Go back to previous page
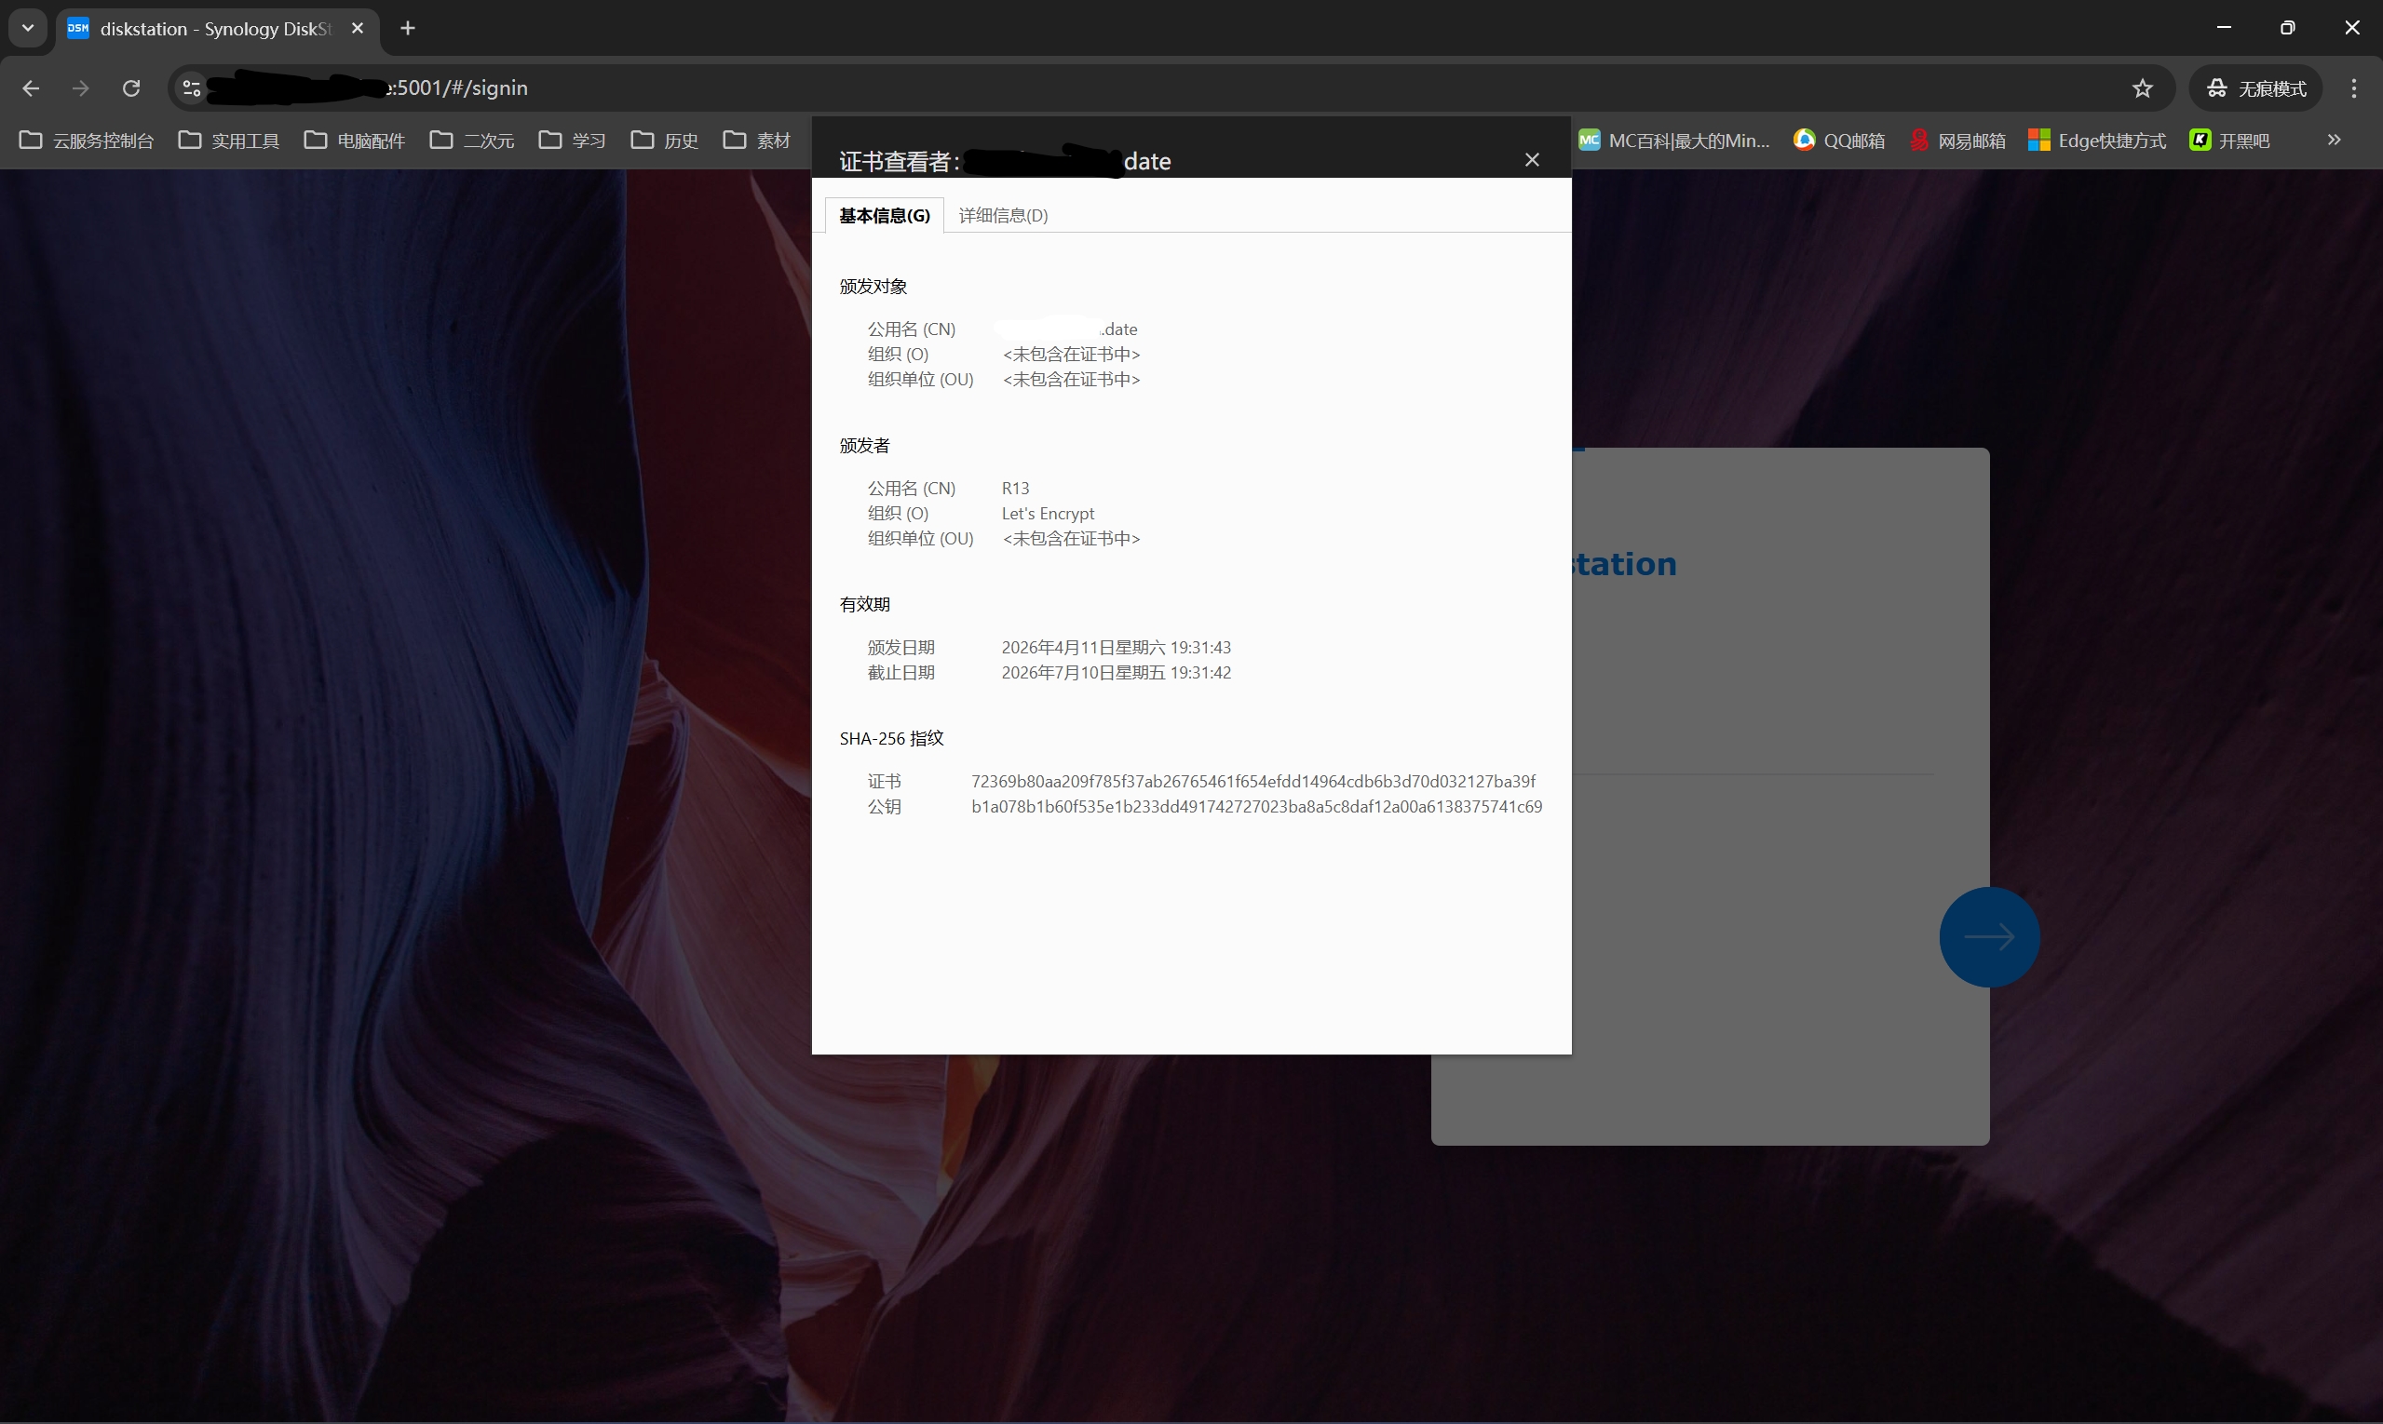 [x=31, y=88]
